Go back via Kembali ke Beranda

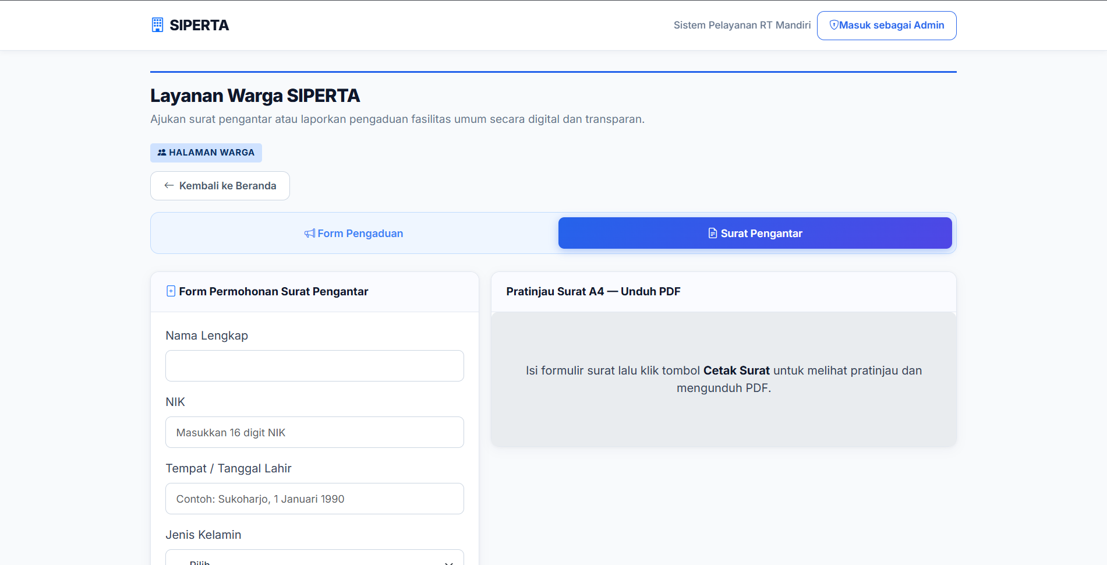(220, 186)
